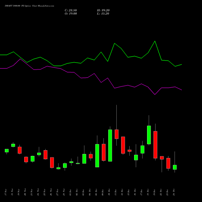Click the red candle above 12 Dec
202x202 pixels.
click(123, 145)
